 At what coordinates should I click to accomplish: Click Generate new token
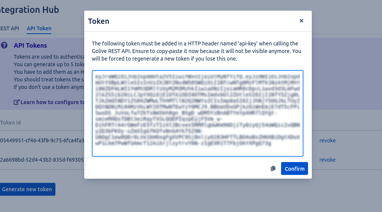pyautogui.click(x=27, y=189)
